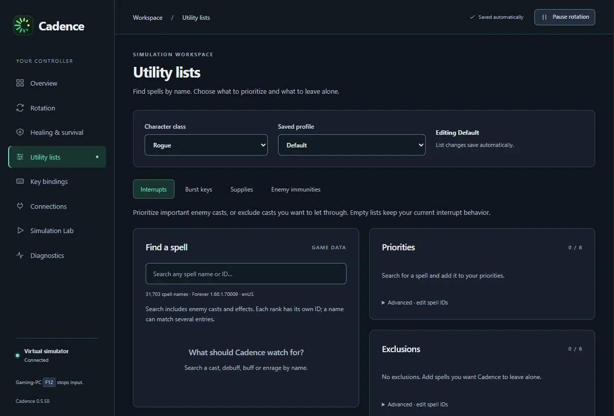Click the SIMULATION WORKSPACE label
This screenshot has height=416, width=614.
pyautogui.click(x=173, y=54)
